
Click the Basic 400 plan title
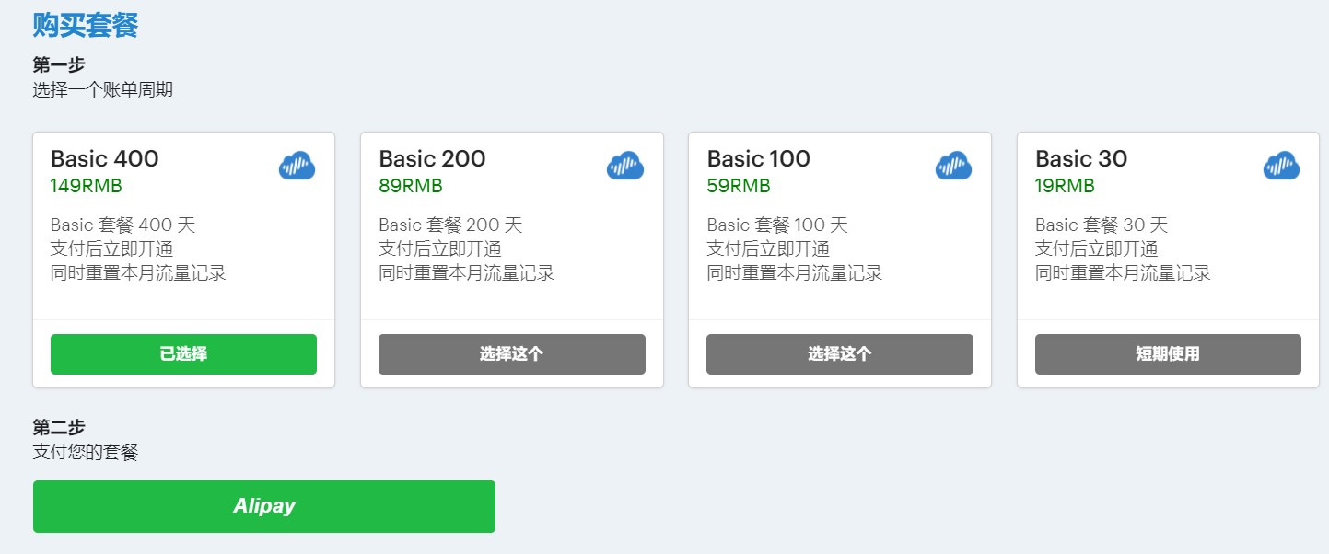click(105, 159)
